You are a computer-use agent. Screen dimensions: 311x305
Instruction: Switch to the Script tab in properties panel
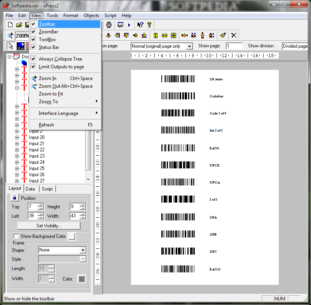(x=47, y=189)
